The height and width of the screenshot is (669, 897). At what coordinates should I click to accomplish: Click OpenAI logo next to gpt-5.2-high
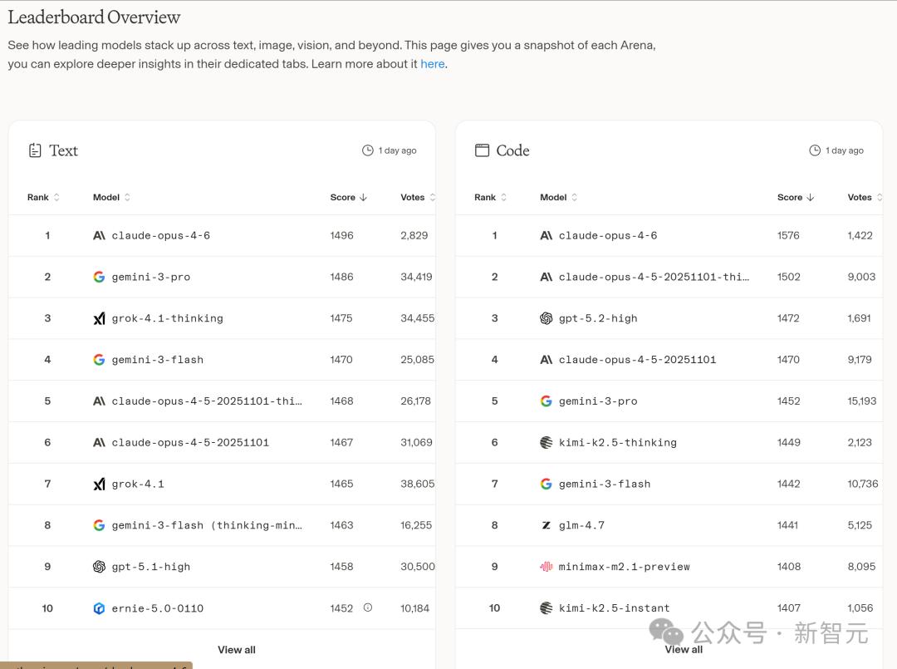547,318
